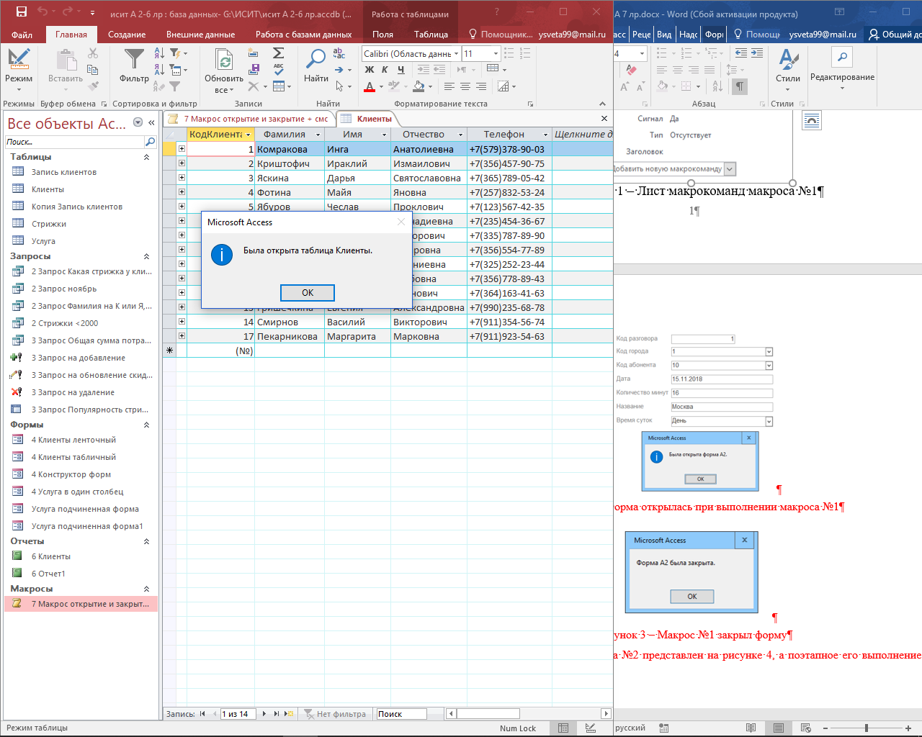This screenshot has width=922, height=737.
Task: Toggle the paragraph marks ¶ button in Word
Action: pos(740,86)
